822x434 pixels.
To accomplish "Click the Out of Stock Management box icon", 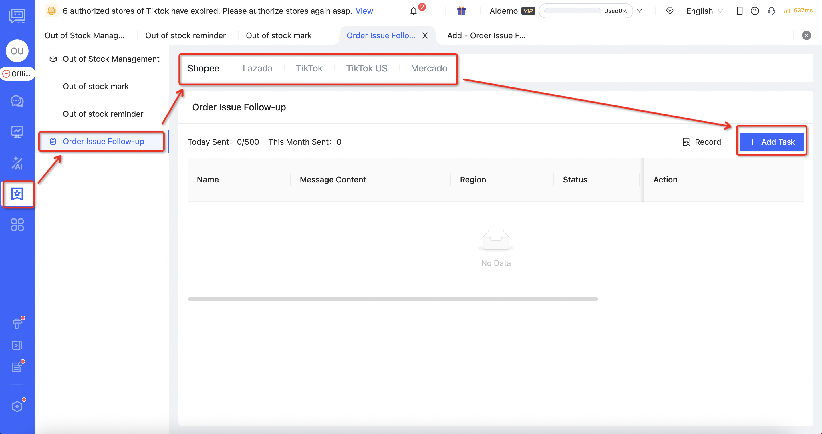I will (x=53, y=59).
